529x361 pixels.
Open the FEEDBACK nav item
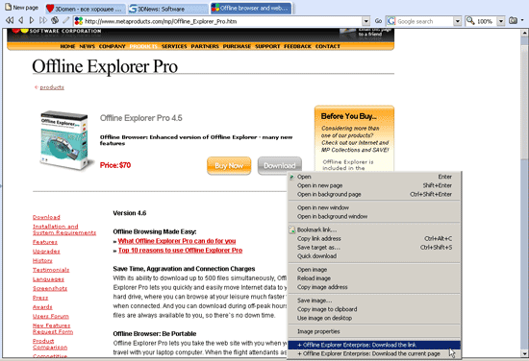pyautogui.click(x=297, y=46)
